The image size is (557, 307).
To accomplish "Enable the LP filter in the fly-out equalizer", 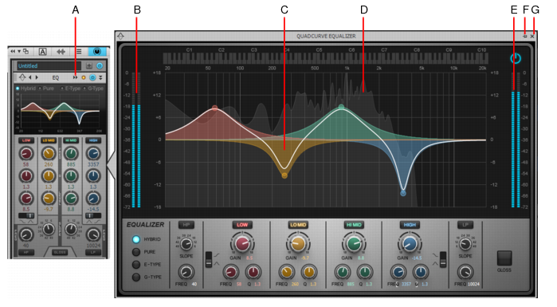I will click(465, 225).
